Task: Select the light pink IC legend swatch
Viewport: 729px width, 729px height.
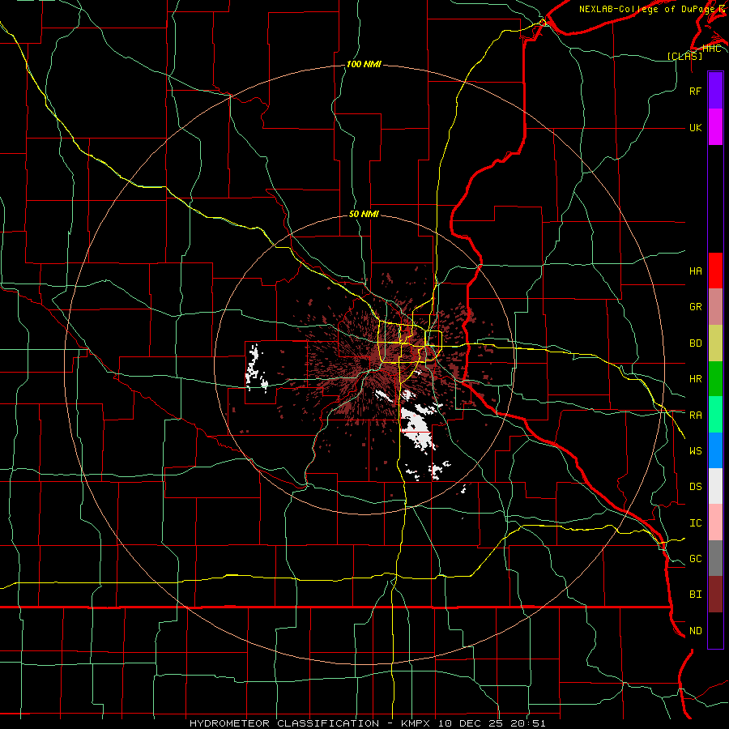Action: pos(715,522)
